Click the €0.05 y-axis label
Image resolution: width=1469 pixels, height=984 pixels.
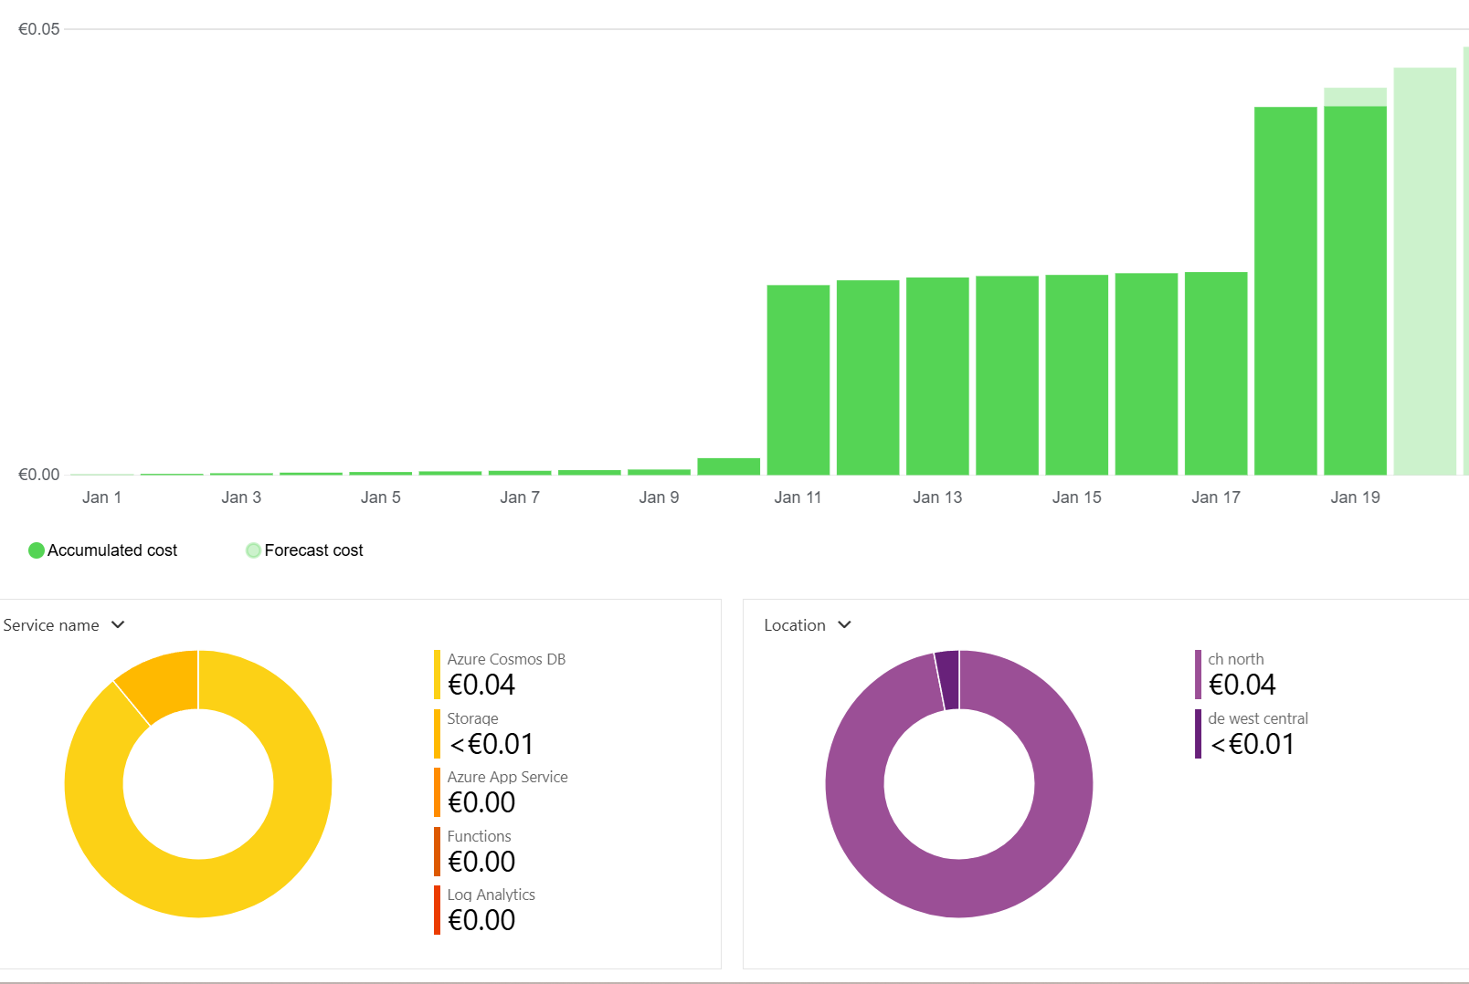coord(38,29)
